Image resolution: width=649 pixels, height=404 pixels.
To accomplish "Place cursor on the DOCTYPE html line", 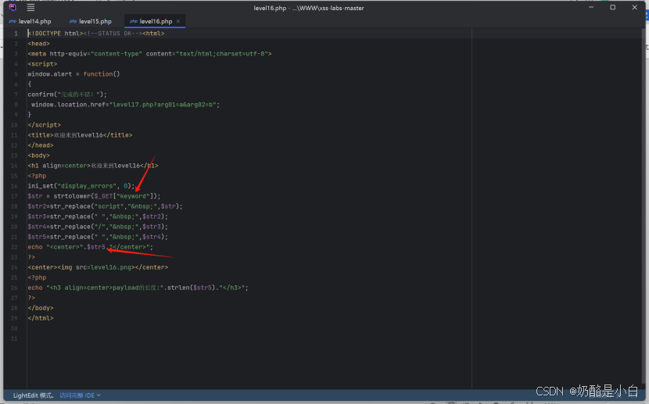I will 96,34.
